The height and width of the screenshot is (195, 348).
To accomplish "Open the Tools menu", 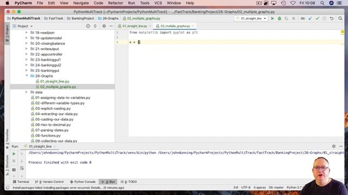I will 145,3.
